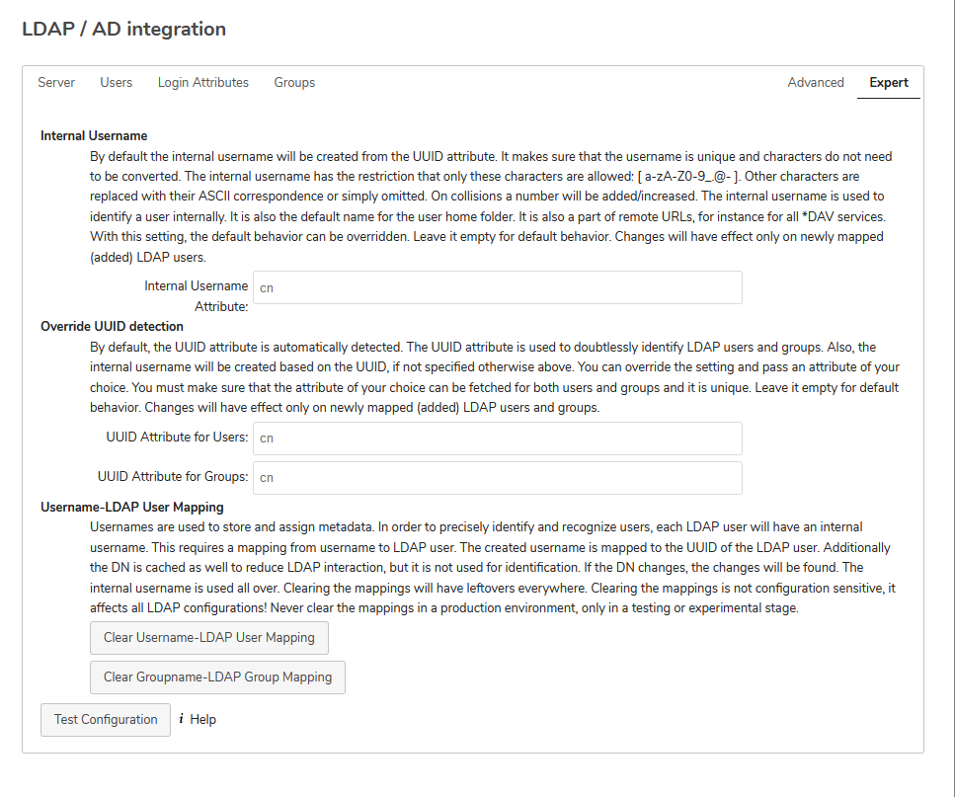955x797 pixels.
Task: Switch to the Server tab
Action: (56, 82)
